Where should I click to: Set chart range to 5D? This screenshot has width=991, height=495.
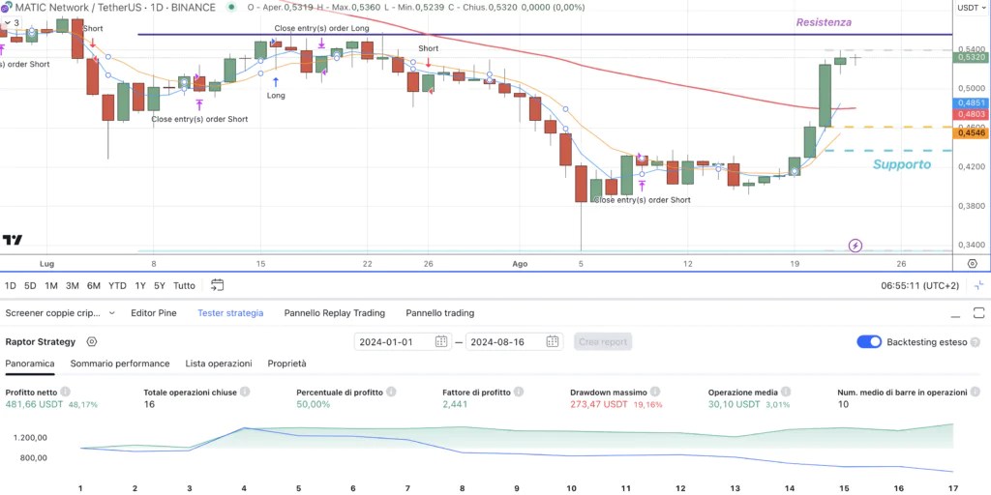pos(30,285)
